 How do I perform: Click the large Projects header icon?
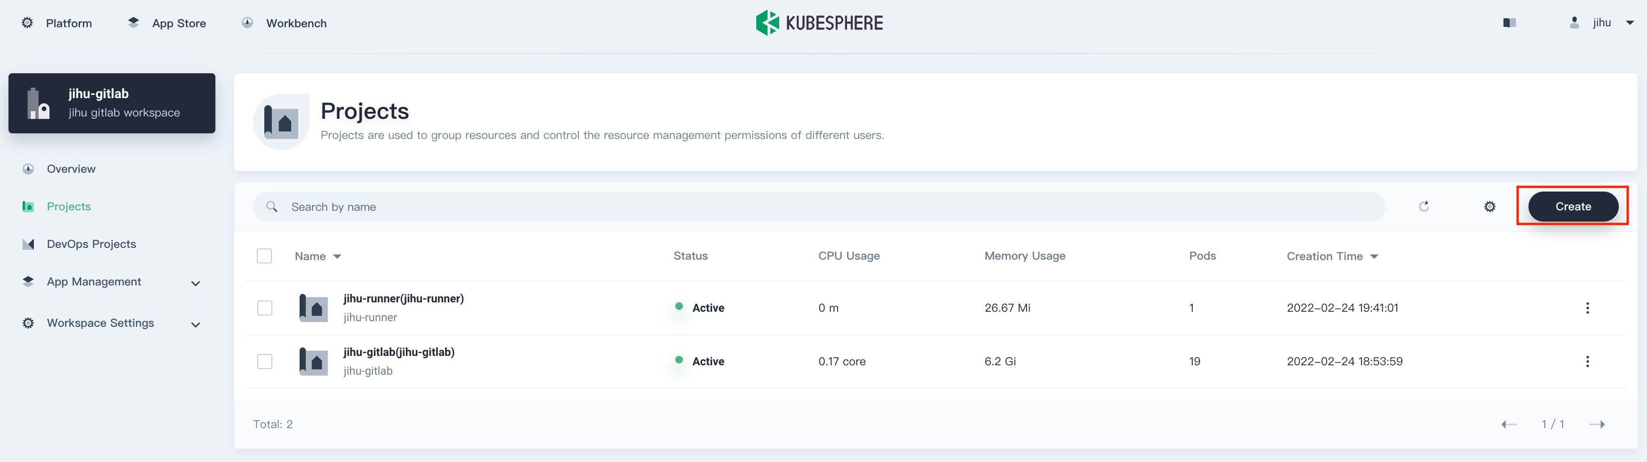pos(281,122)
